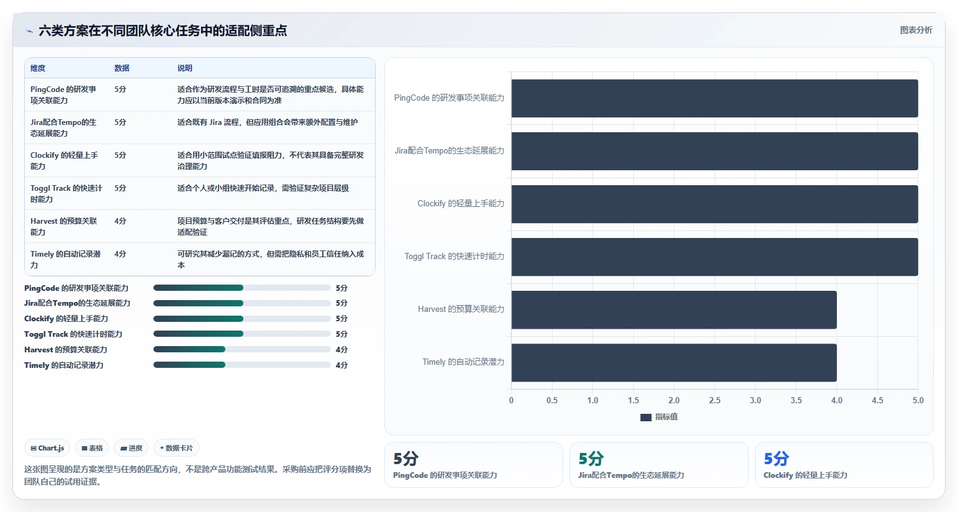Screen dimensions: 958x512
Task: Click the 维度 column header
Action: 38,68
